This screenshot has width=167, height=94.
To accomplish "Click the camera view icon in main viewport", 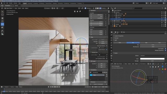I will [x=75, y=11].
